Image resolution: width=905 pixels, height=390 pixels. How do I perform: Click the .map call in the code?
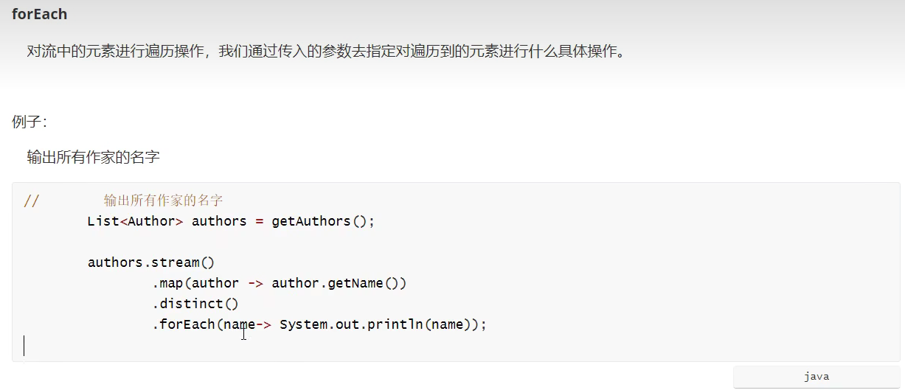[170, 283]
